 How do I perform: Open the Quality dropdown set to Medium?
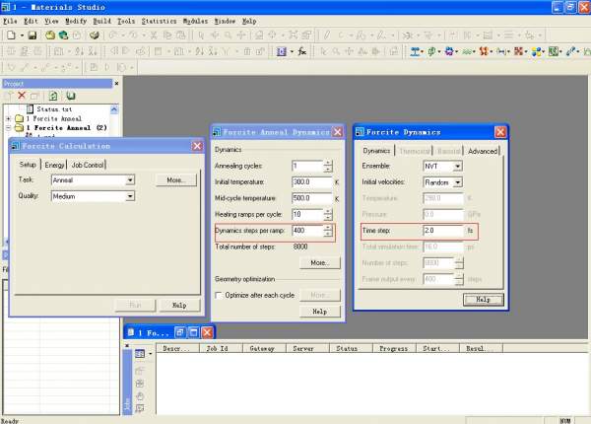pyautogui.click(x=130, y=196)
